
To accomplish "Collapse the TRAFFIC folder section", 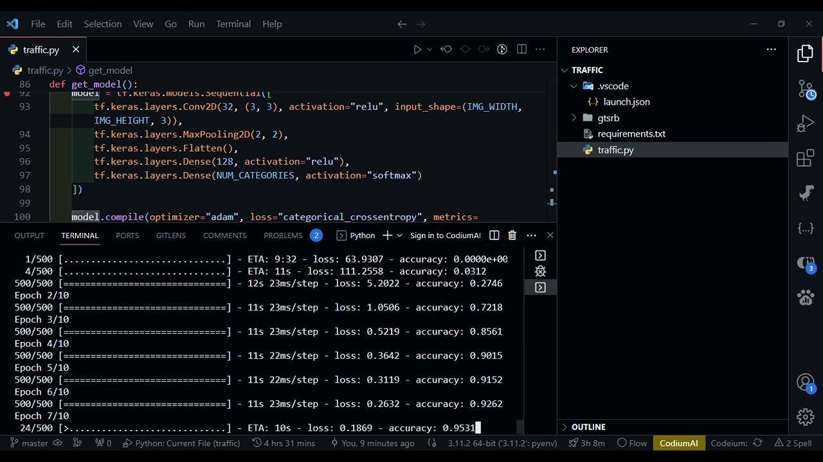I will [x=587, y=70].
